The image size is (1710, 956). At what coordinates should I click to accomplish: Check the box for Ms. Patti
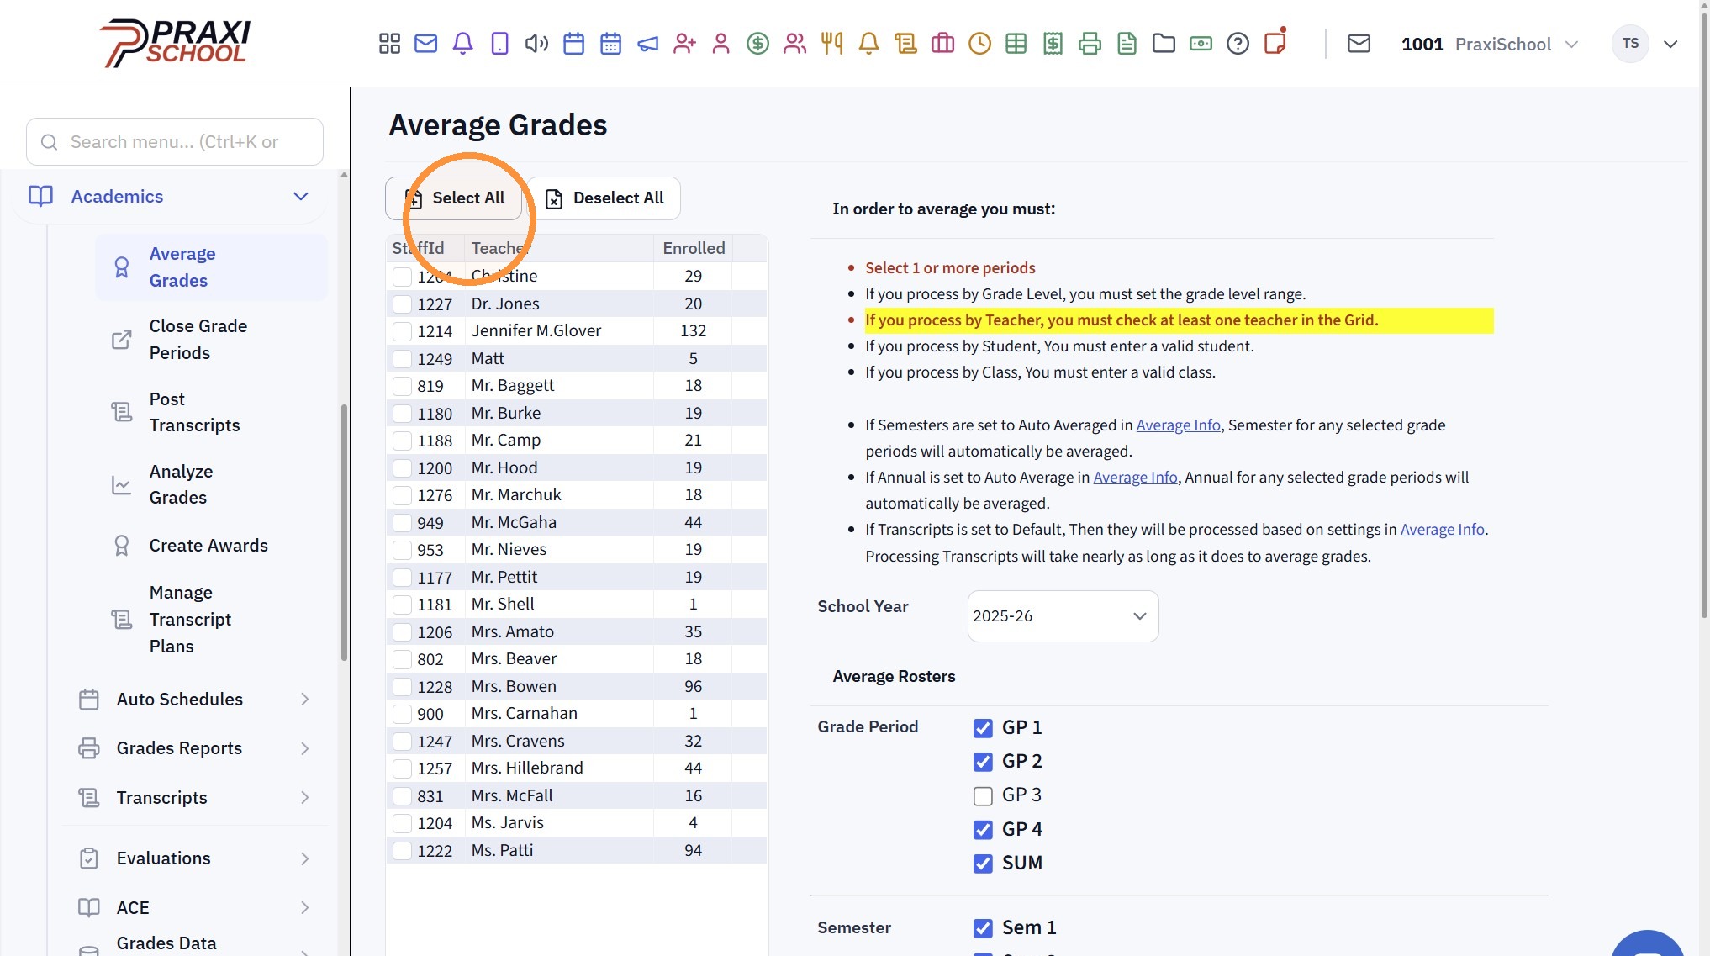pyautogui.click(x=403, y=851)
